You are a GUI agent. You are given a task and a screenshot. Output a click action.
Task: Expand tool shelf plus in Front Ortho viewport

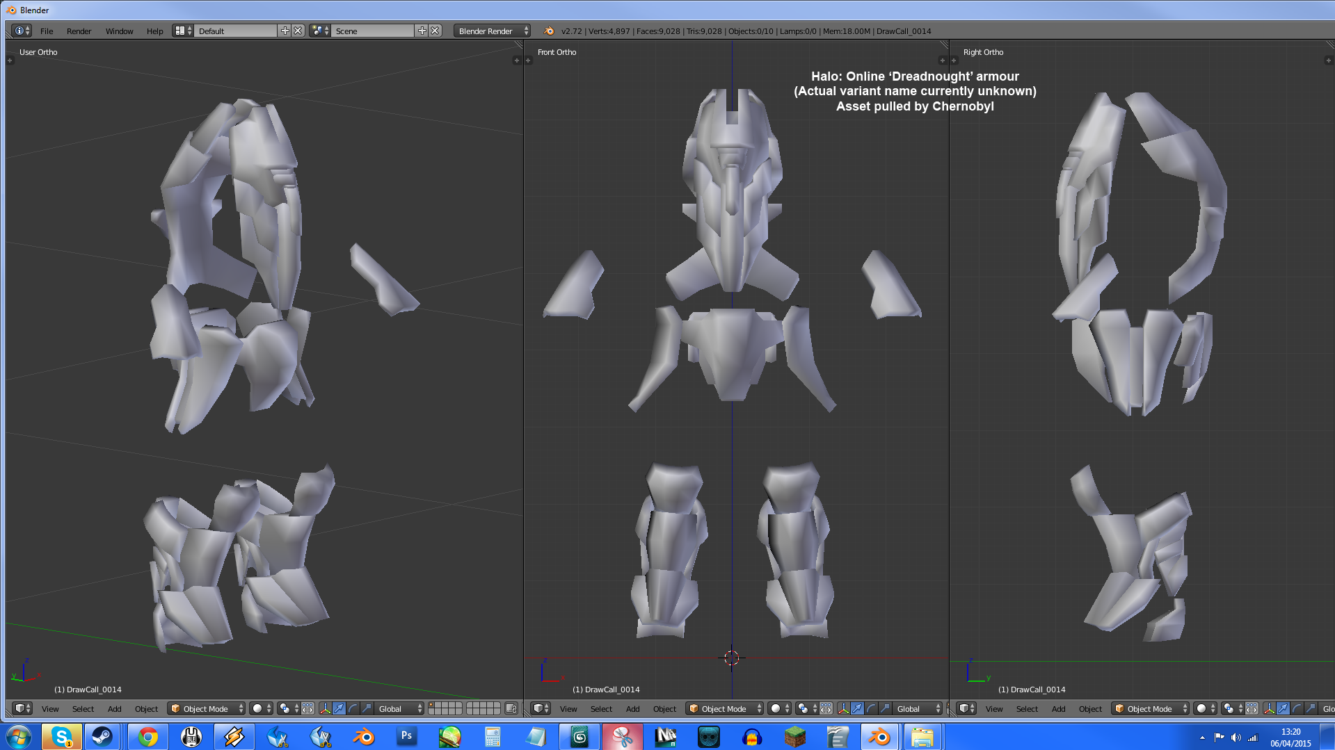coord(528,60)
